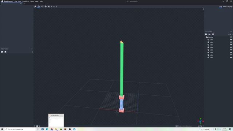Click the Windows taskbar search box
Image resolution: width=233 pixels, height=131 pixels.
click(20, 129)
